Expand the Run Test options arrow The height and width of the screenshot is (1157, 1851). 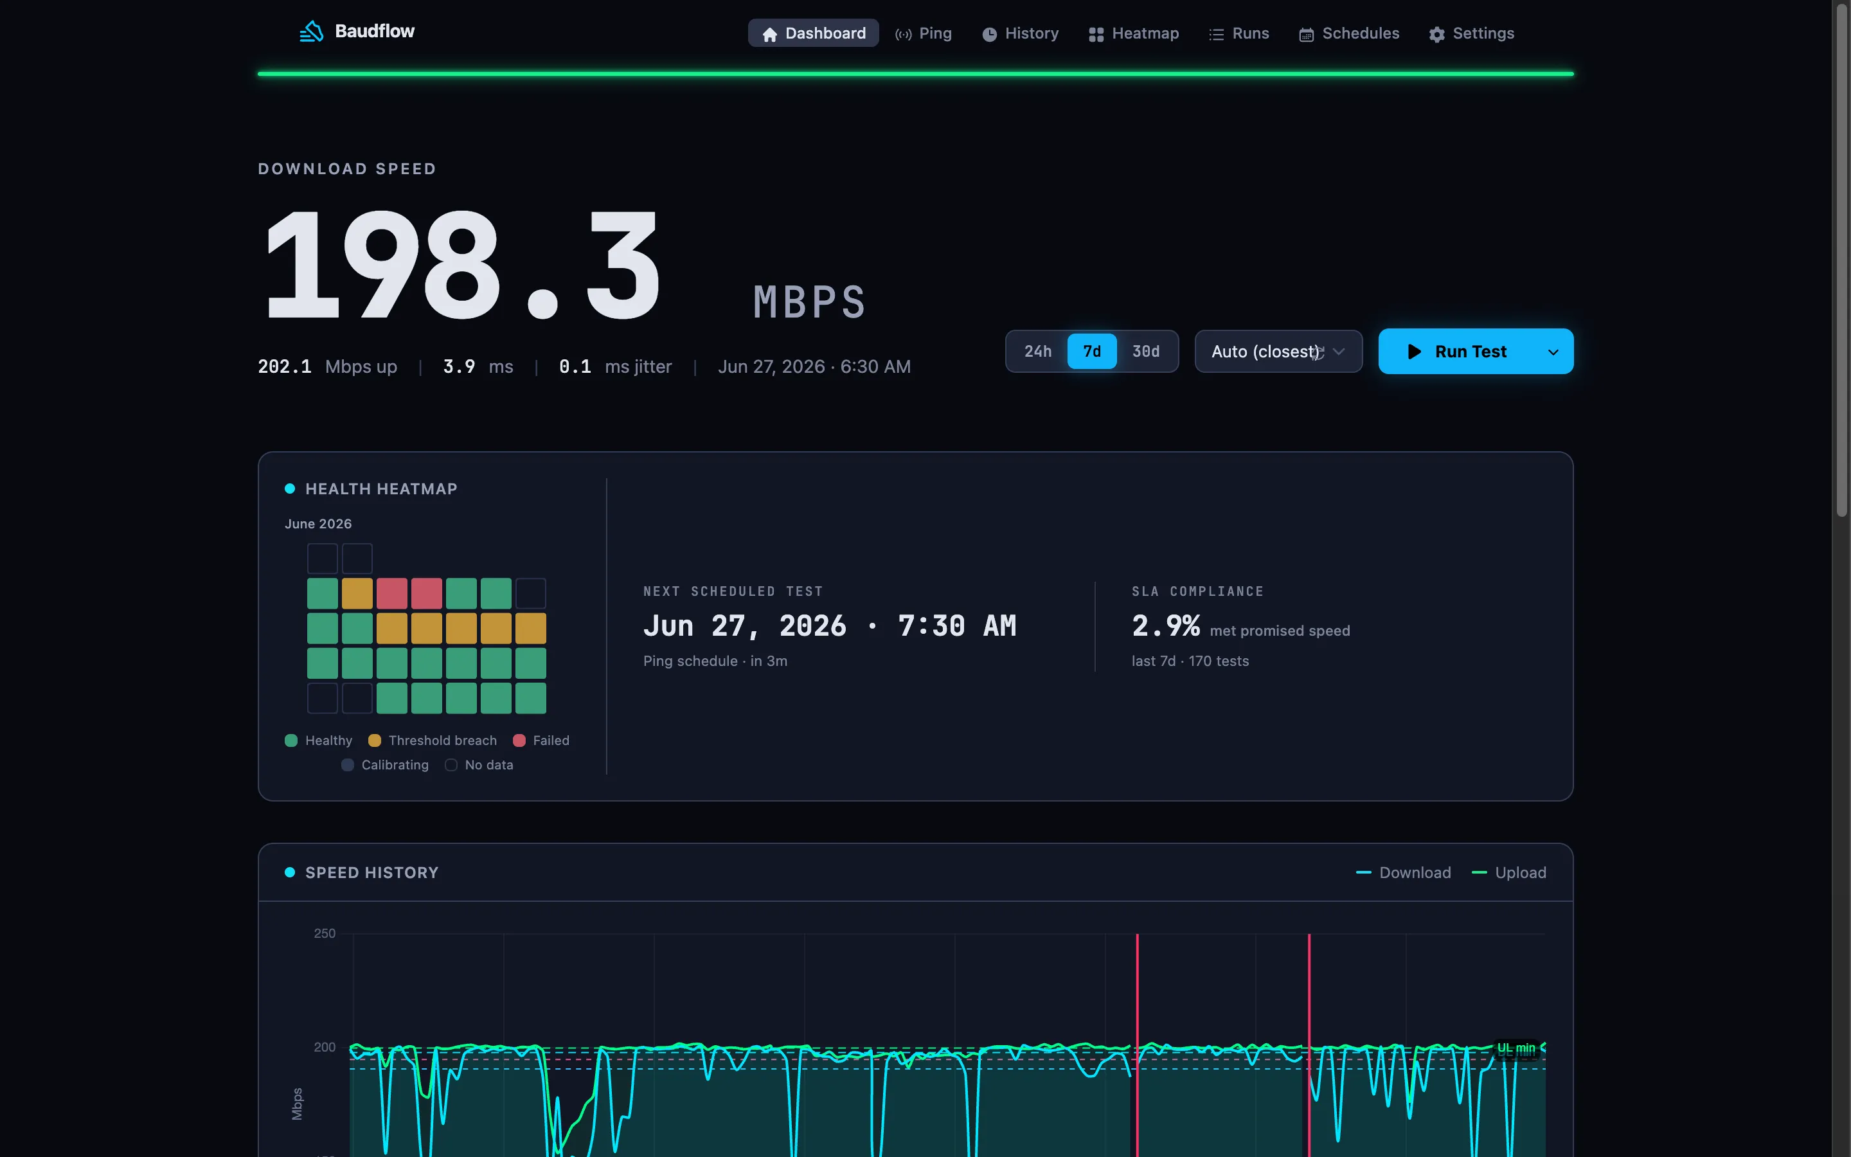coord(1553,352)
